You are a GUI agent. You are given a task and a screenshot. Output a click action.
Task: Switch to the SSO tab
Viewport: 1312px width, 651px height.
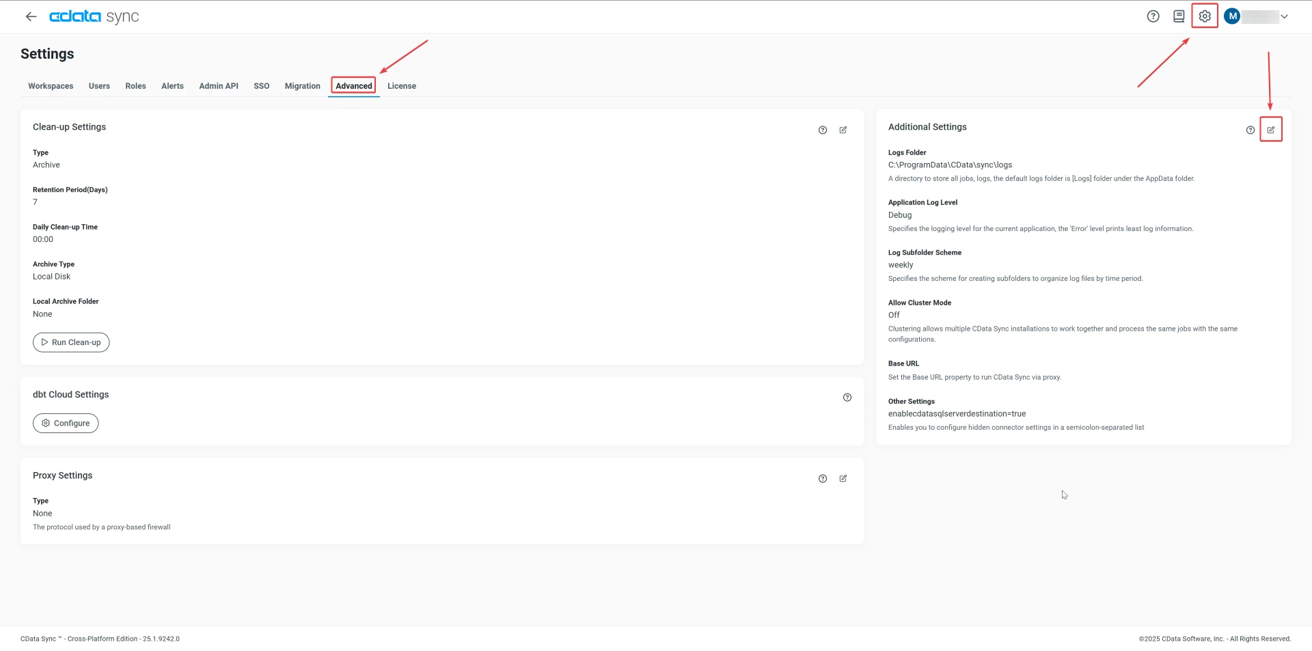coord(262,86)
